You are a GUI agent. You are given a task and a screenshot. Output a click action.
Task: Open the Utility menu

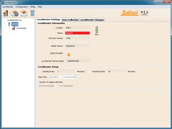33,7
